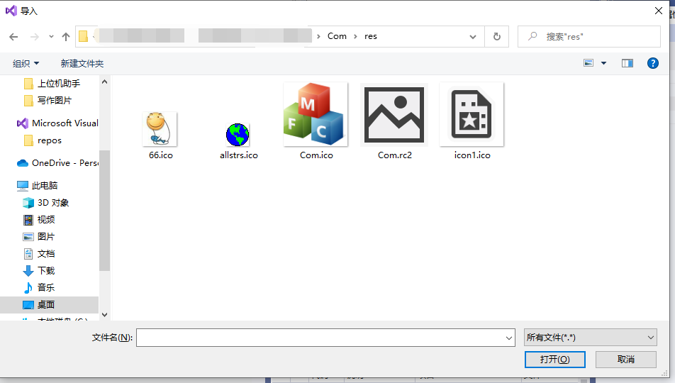Image resolution: width=675 pixels, height=383 pixels.
Task: Open the view options dropdown arrow
Action: pyautogui.click(x=603, y=63)
